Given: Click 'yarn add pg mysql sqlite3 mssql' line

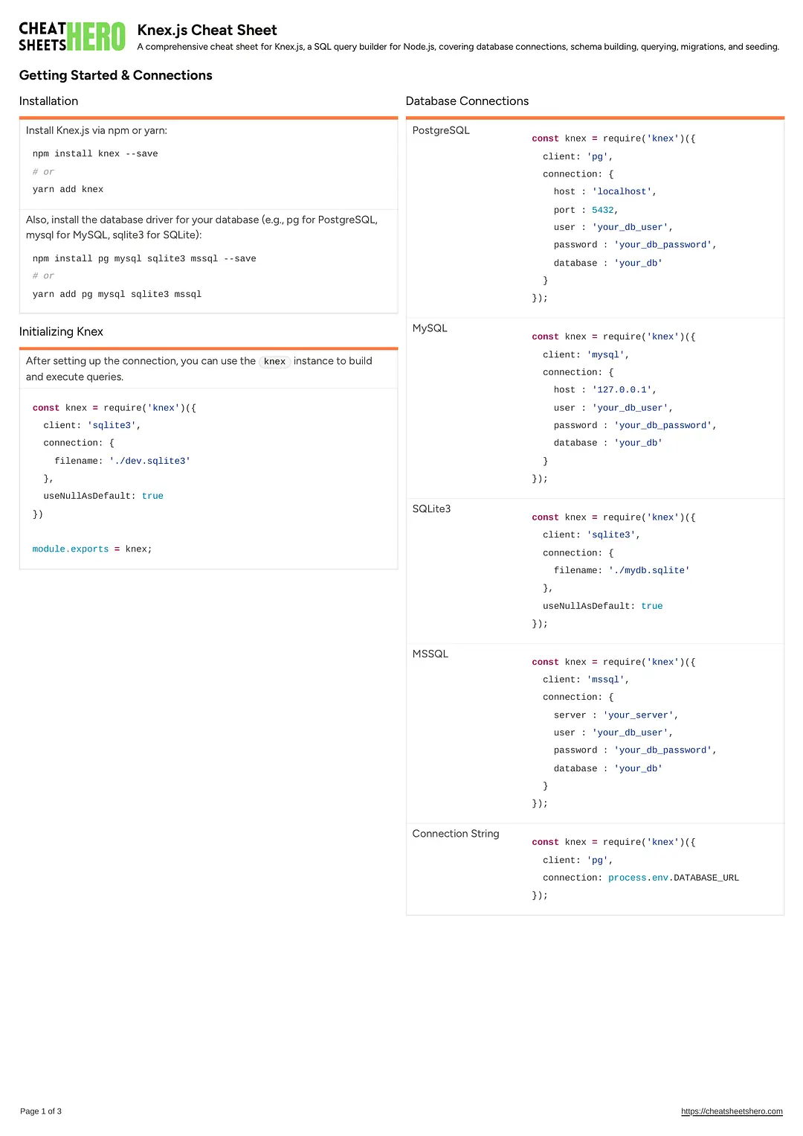Looking at the screenshot, I should point(117,295).
